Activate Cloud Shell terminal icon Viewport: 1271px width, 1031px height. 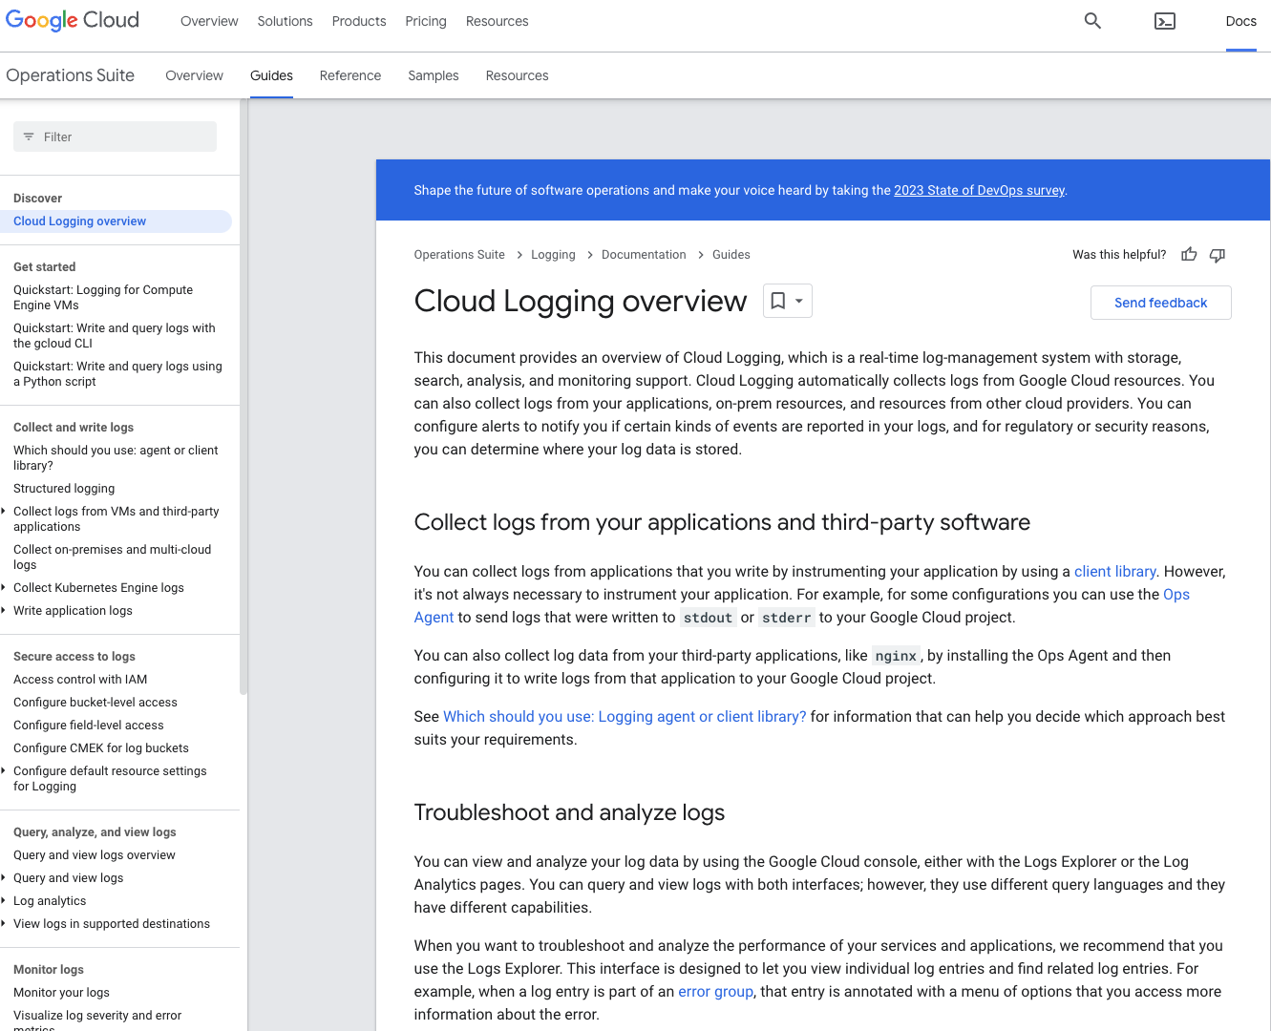click(x=1165, y=21)
